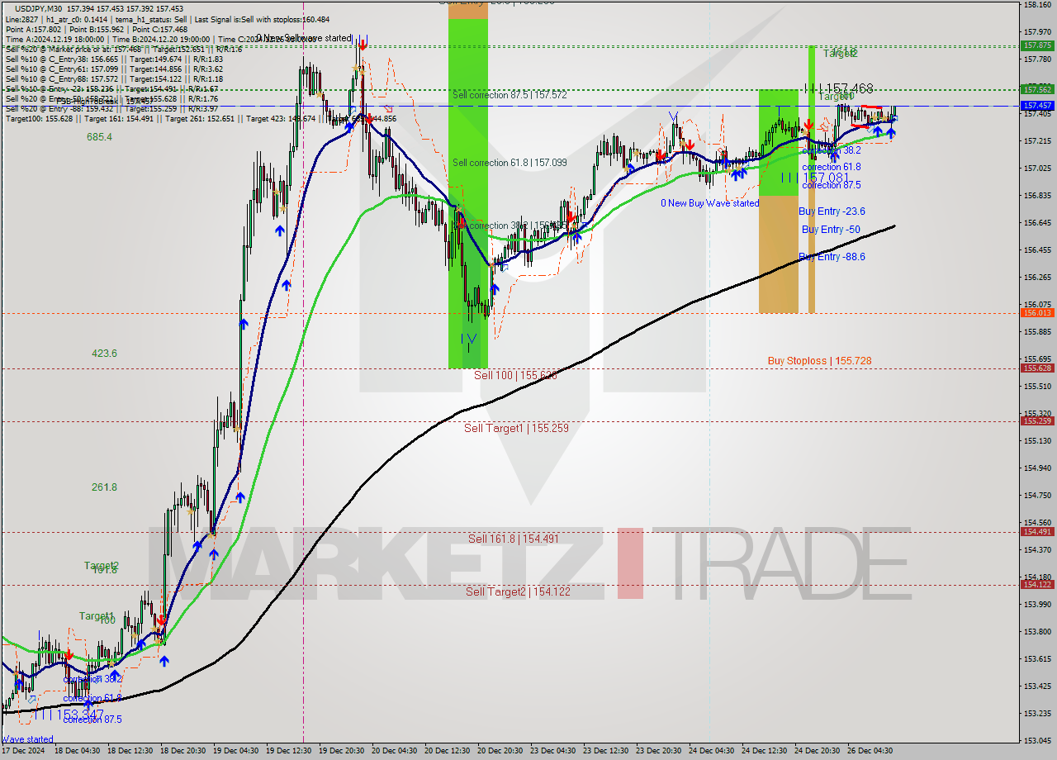
Task: Select the Buy Entry -88.6 label
Action: (832, 257)
